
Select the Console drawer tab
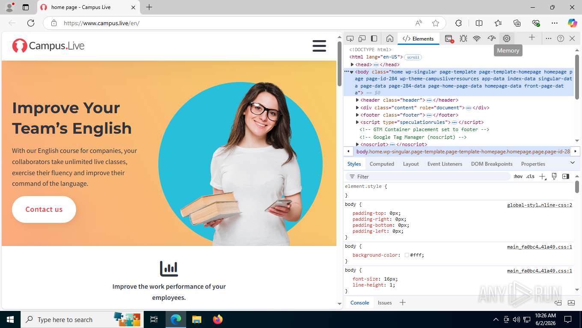point(359,303)
